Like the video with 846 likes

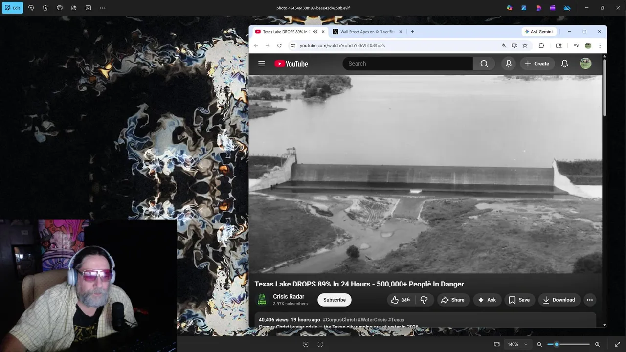400,300
